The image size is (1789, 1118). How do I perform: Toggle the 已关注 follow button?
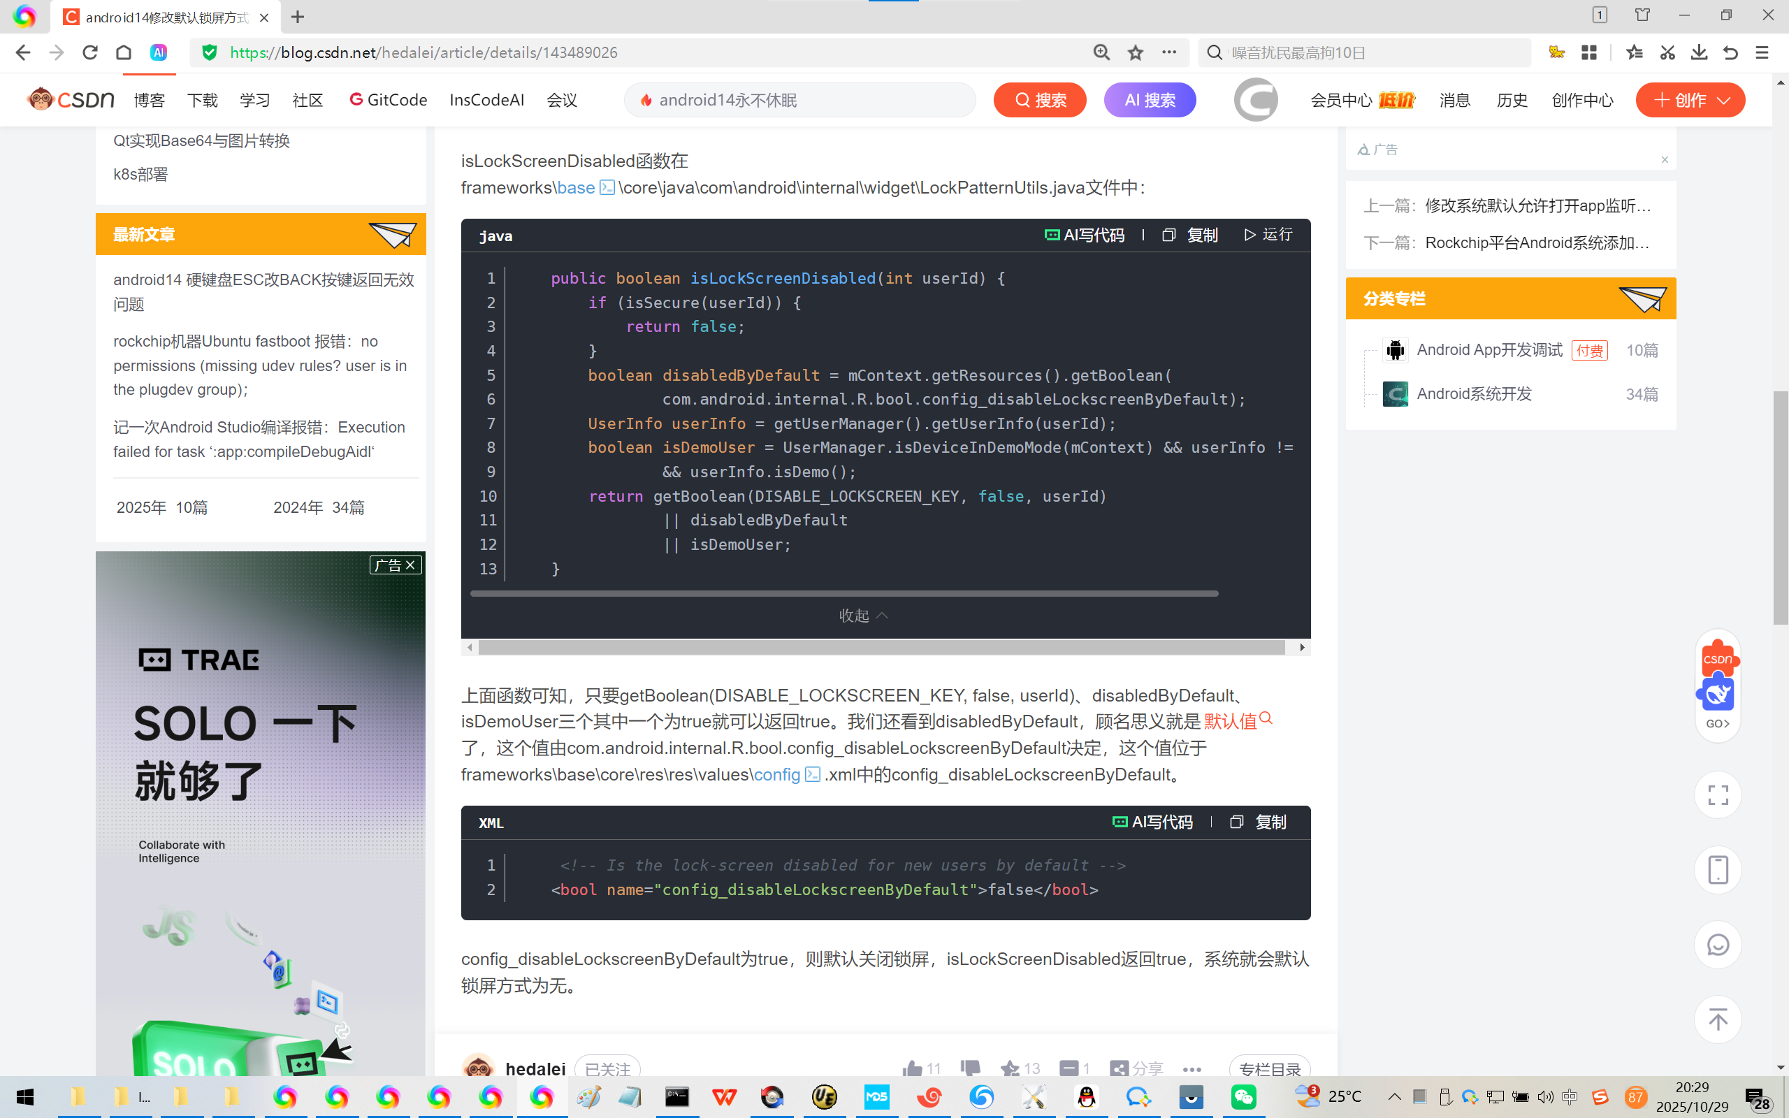[607, 1069]
